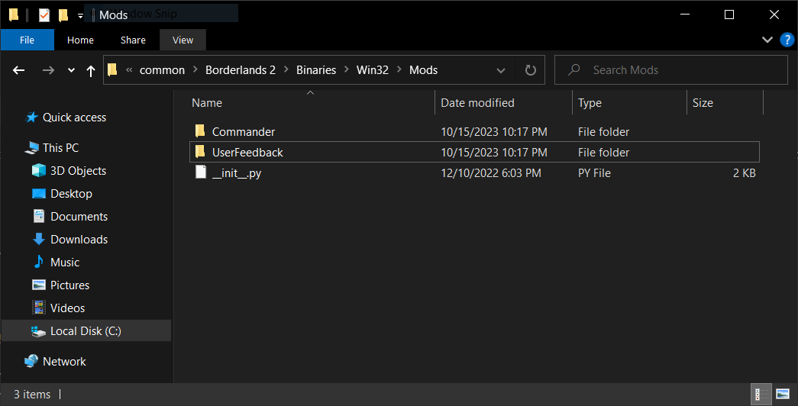Click Commander date 10/15/2023 10:17 PM
This screenshot has width=798, height=406.
pyautogui.click(x=493, y=132)
